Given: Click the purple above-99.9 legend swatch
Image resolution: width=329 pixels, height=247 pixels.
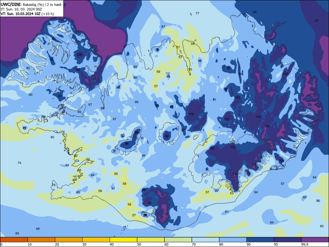Looking at the screenshot, I should [315, 240].
